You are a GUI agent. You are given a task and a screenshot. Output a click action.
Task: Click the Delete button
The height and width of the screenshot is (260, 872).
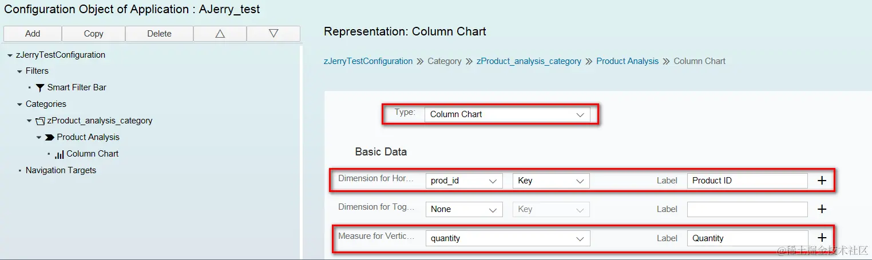pos(159,34)
